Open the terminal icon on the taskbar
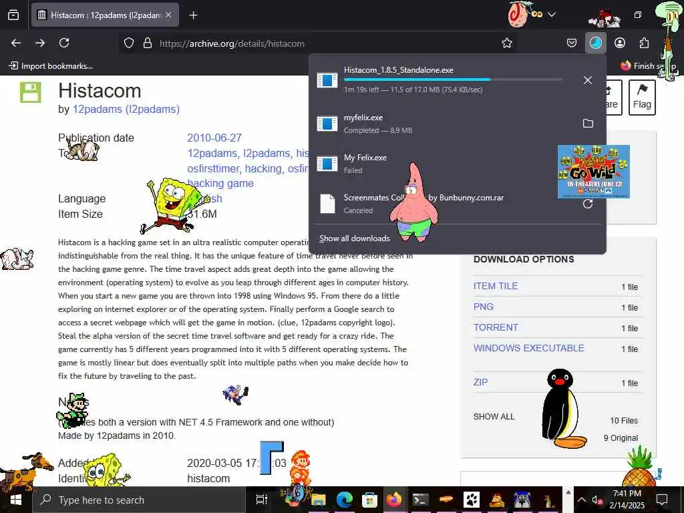 click(x=421, y=500)
